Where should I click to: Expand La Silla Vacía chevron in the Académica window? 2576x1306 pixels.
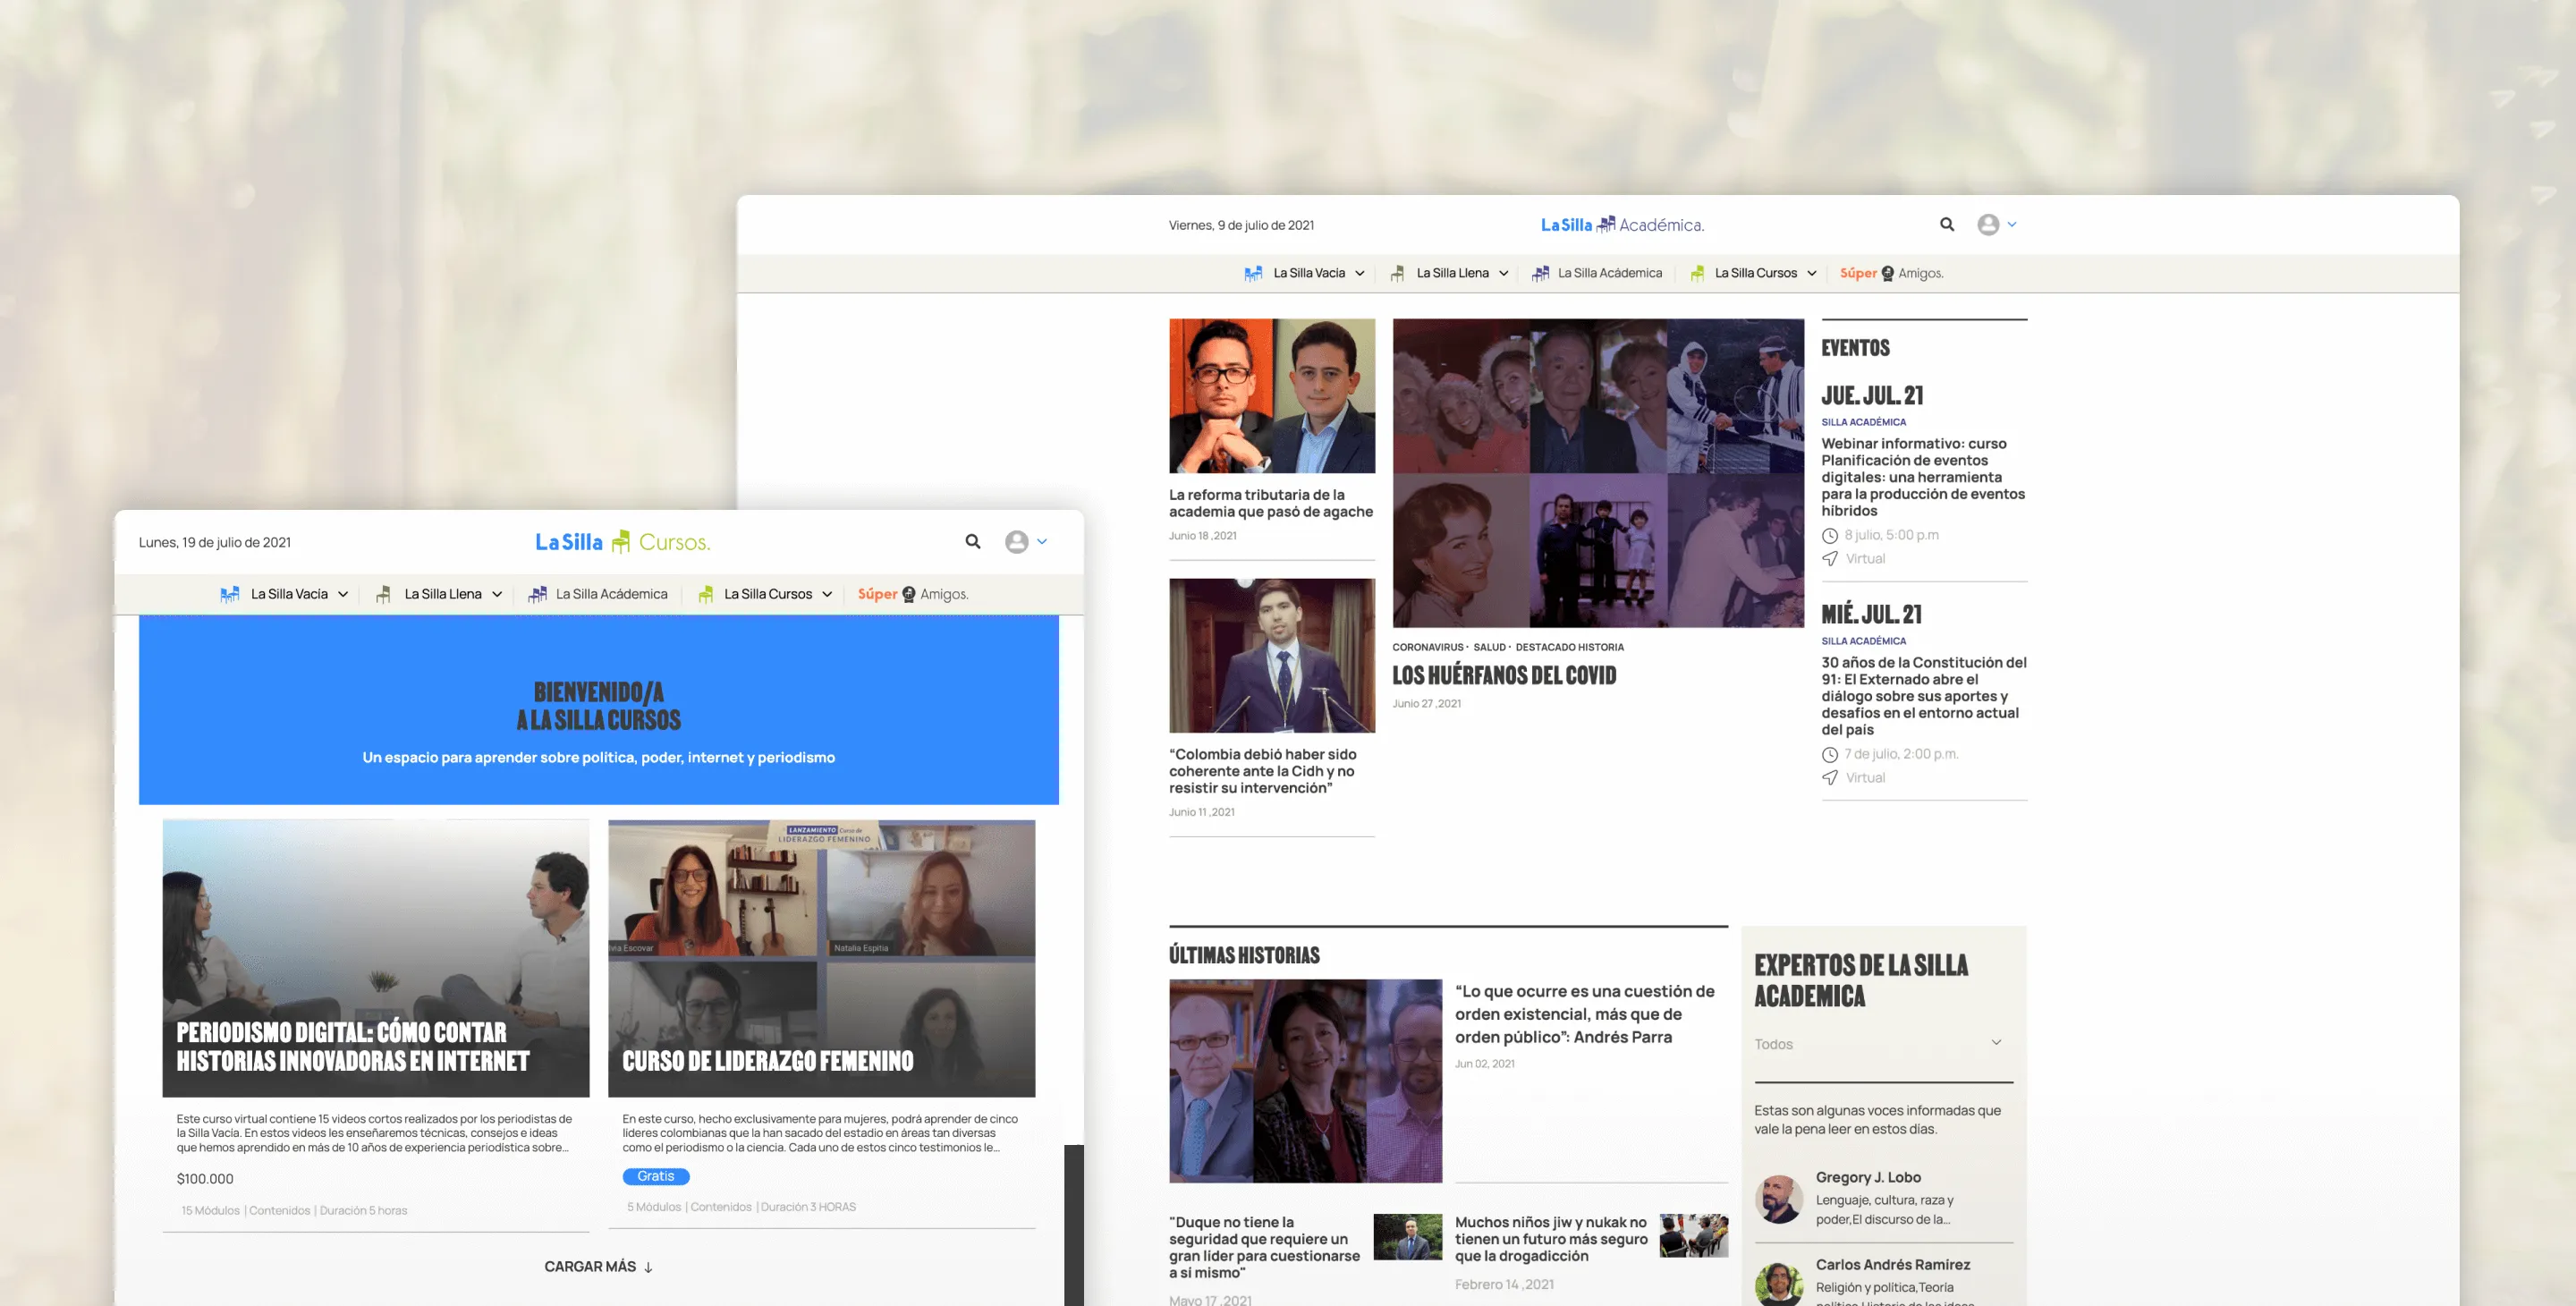(x=1360, y=273)
